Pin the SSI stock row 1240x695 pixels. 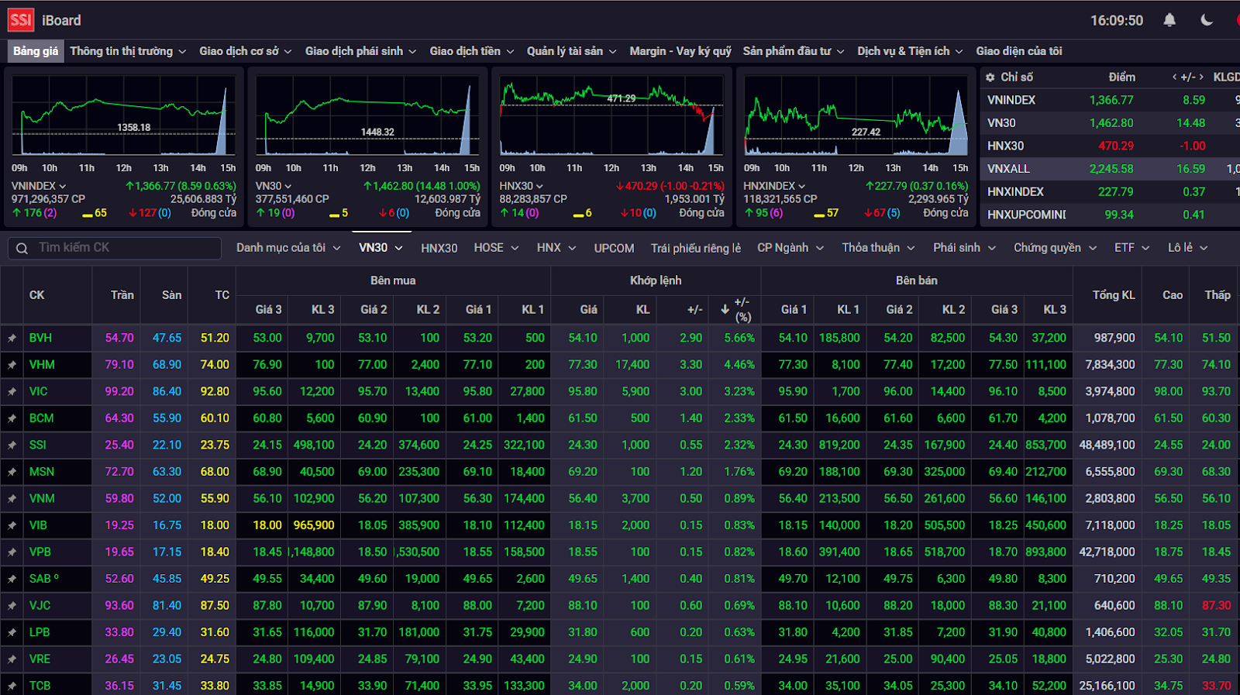click(12, 446)
